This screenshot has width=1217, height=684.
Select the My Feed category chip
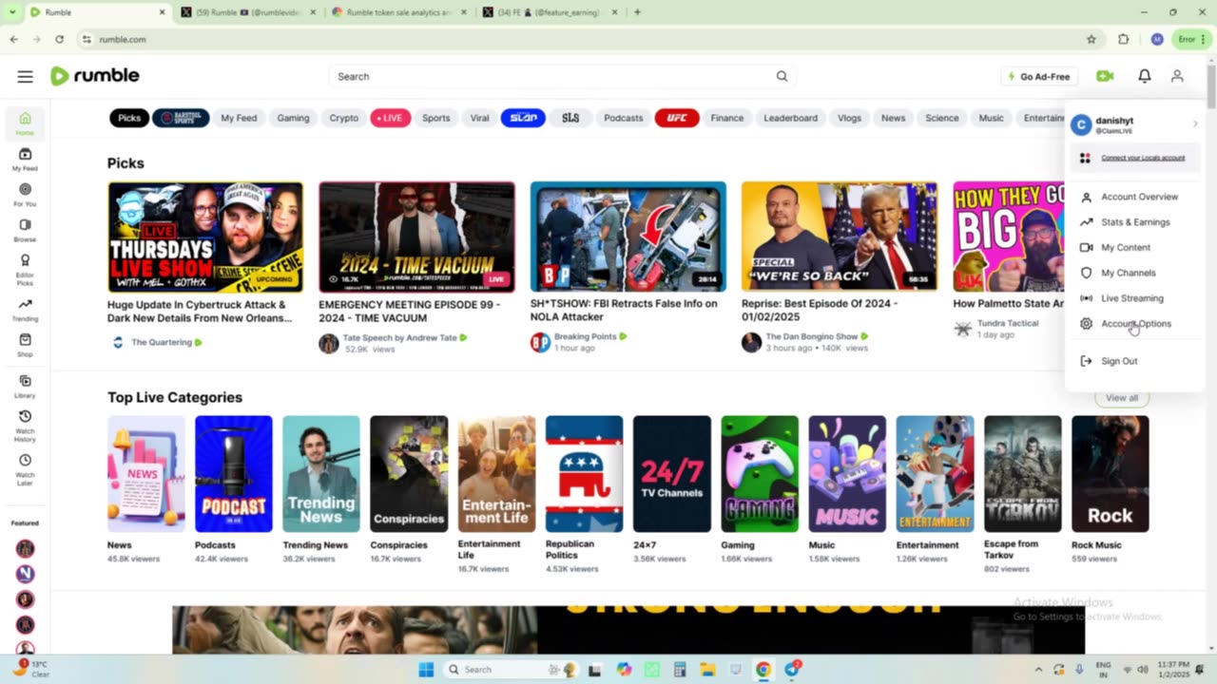pos(239,118)
